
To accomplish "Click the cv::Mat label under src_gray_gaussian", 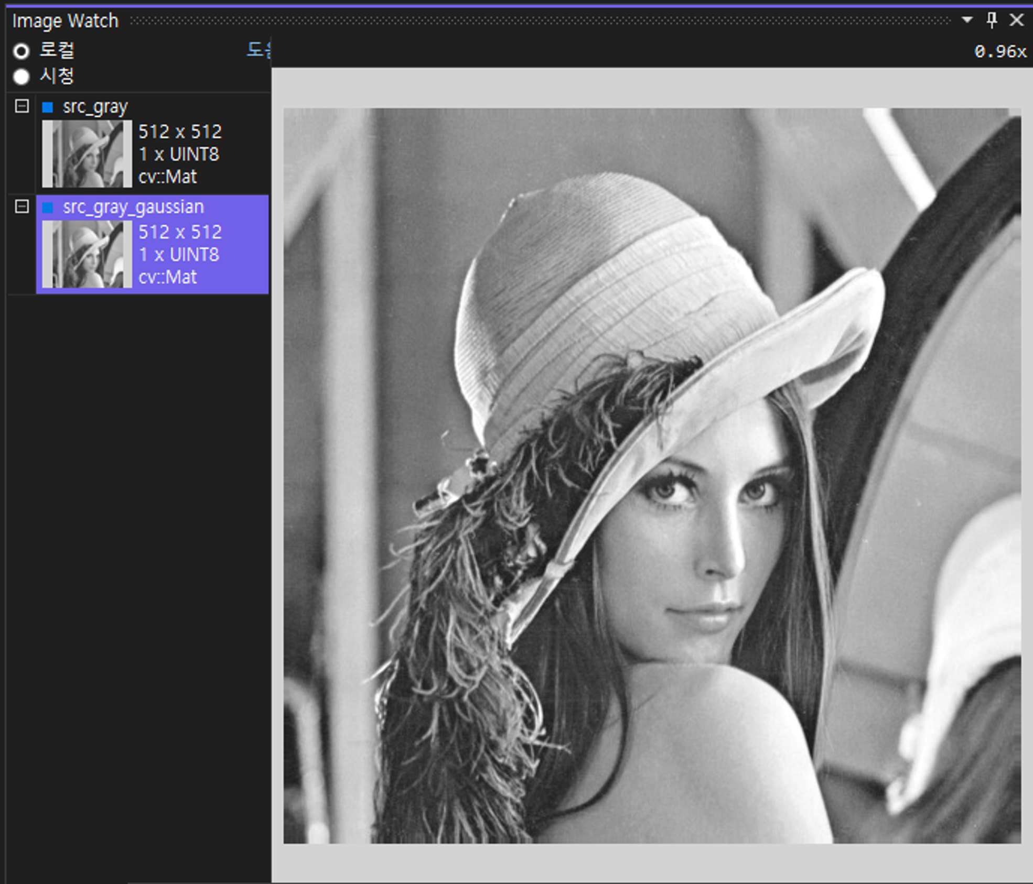I will point(167,277).
